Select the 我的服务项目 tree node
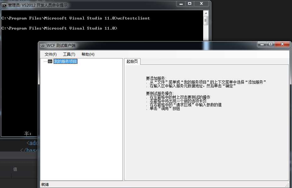Viewport: 292px width, 188px height. [x=66, y=61]
